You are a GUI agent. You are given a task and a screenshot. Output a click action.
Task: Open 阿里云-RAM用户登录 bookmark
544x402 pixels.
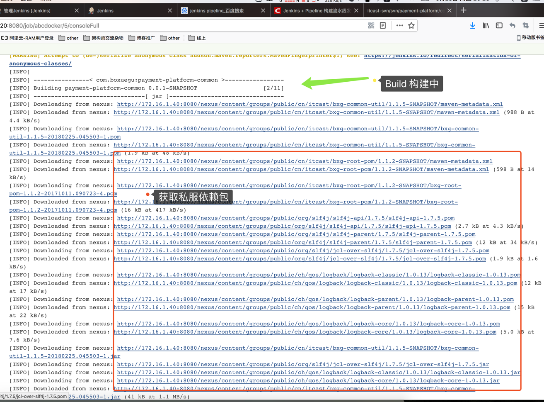(27, 38)
